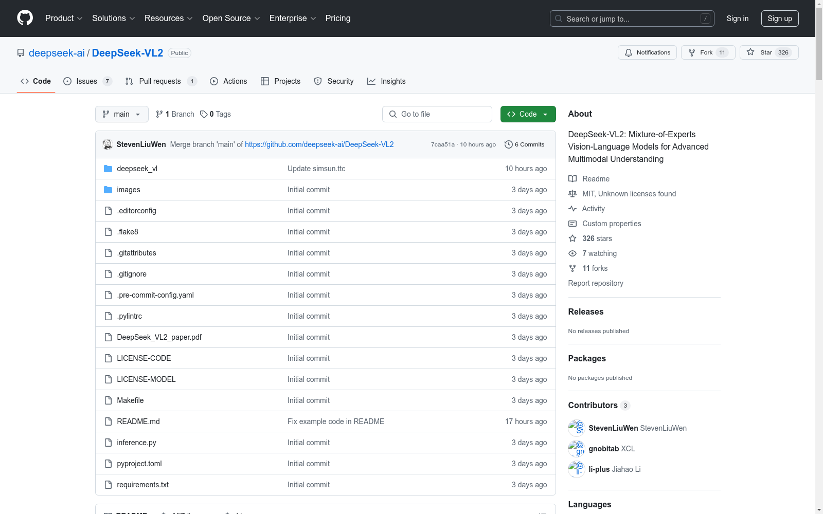823x514 pixels.
Task: Open the main branch selector dropdown
Action: point(122,114)
